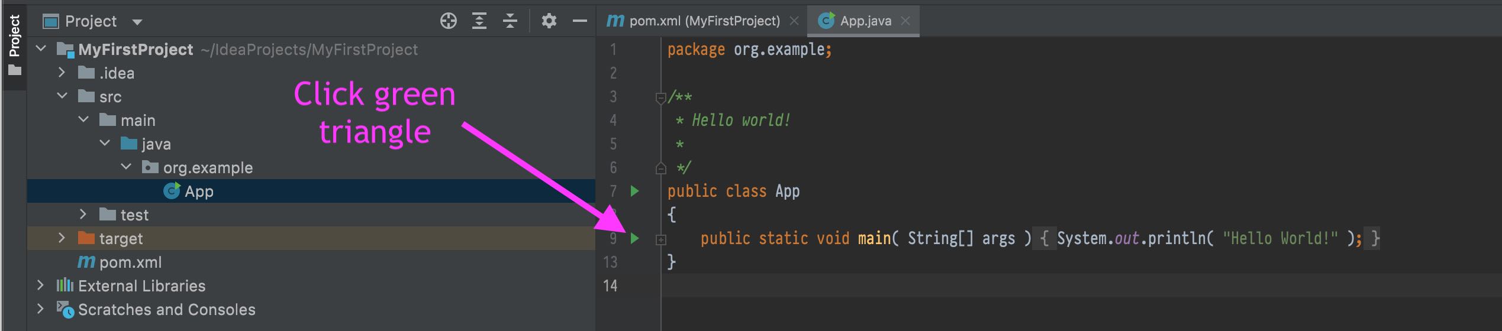Click line number 1 in gutter
The image size is (1502, 331).
point(614,50)
